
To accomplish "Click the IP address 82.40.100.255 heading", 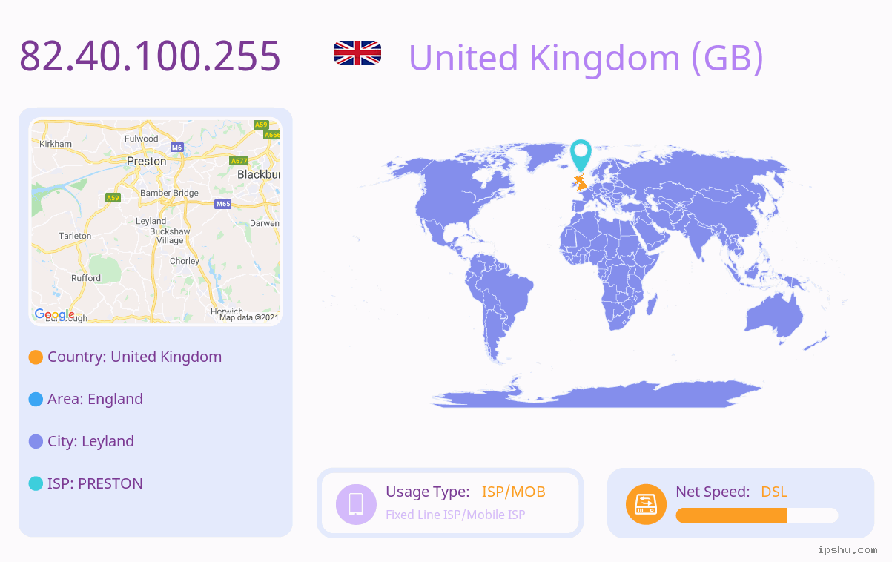I will [150, 56].
